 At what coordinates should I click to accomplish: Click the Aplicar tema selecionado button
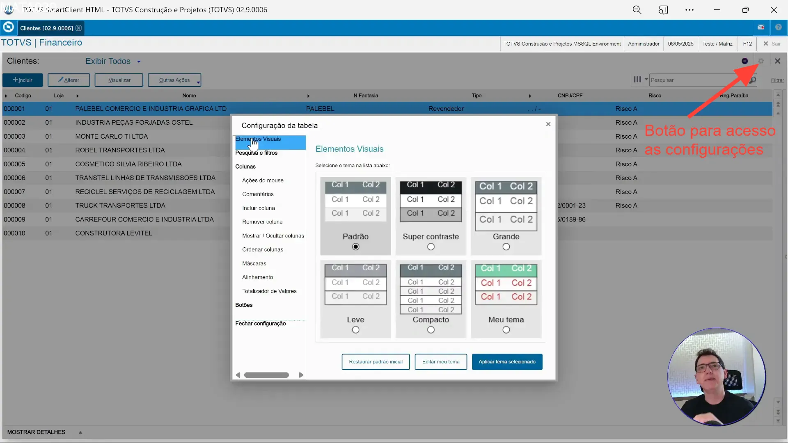pos(507,362)
